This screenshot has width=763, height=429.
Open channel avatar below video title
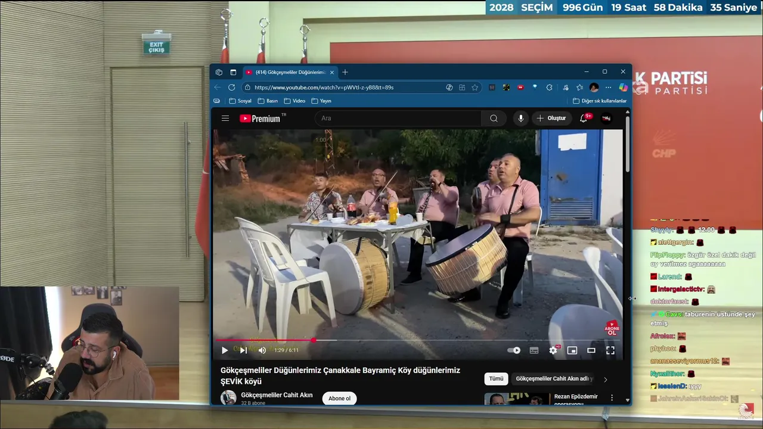coord(228,398)
